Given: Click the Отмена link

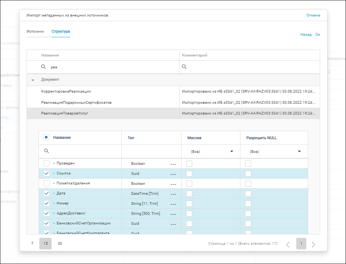Looking at the screenshot, I should (x=313, y=15).
